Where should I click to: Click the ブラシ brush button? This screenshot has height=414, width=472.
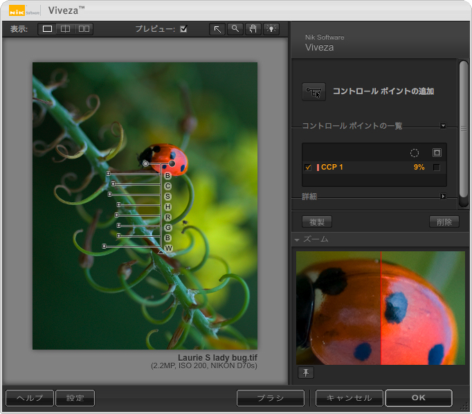click(x=271, y=398)
